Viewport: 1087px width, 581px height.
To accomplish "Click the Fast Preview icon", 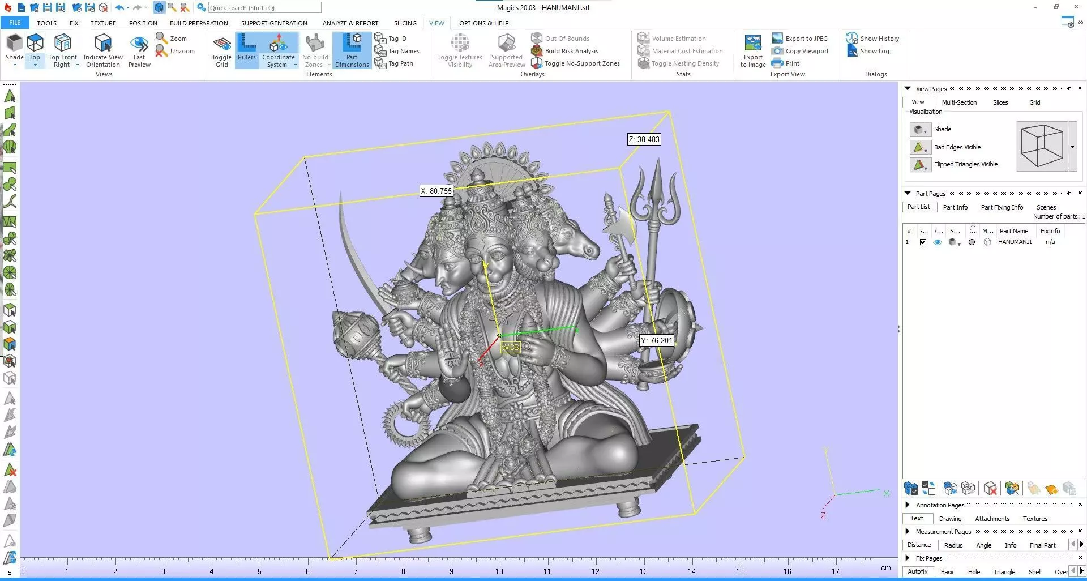I will pyautogui.click(x=139, y=43).
